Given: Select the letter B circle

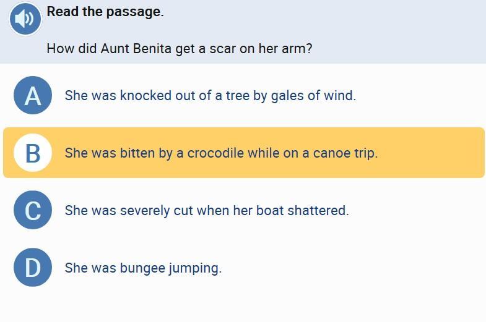Looking at the screenshot, I should [x=32, y=152].
